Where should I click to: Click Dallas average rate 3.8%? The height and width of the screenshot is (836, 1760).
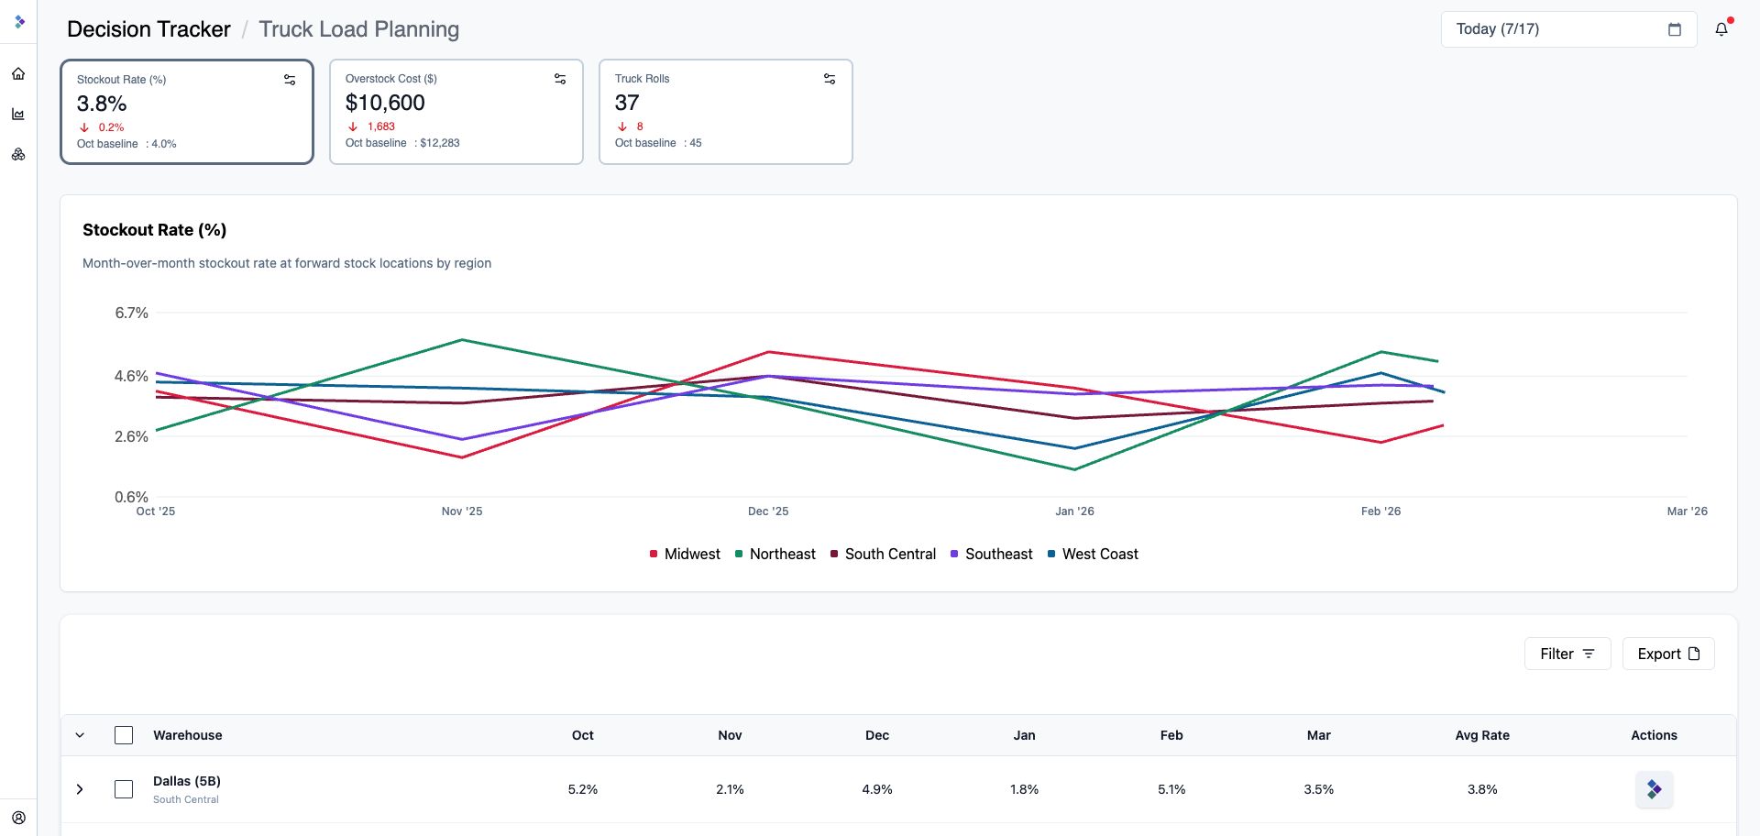click(1482, 789)
